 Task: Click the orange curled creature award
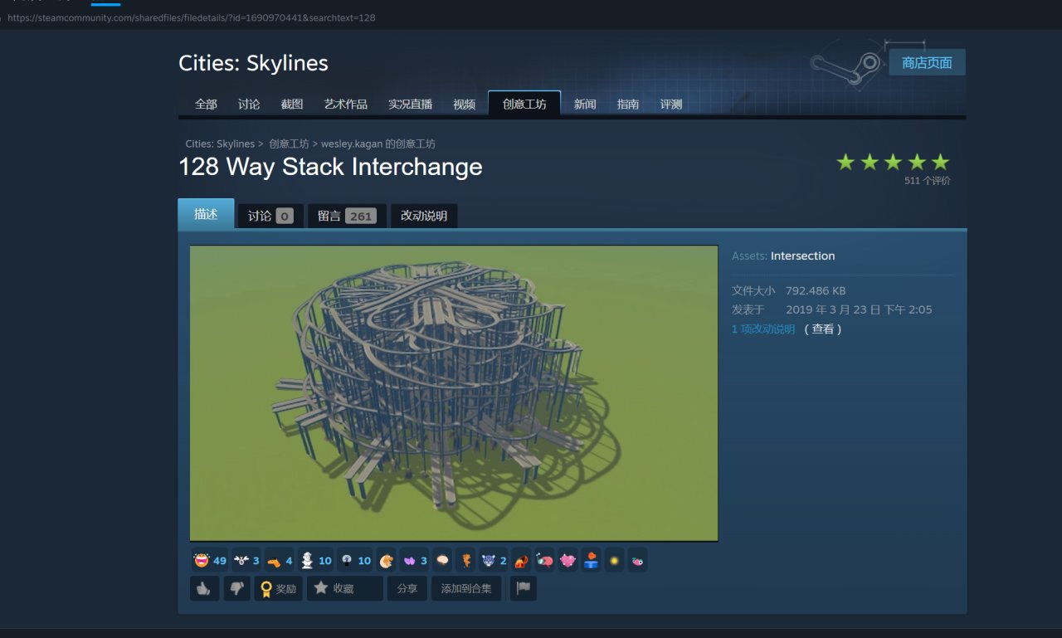point(387,560)
